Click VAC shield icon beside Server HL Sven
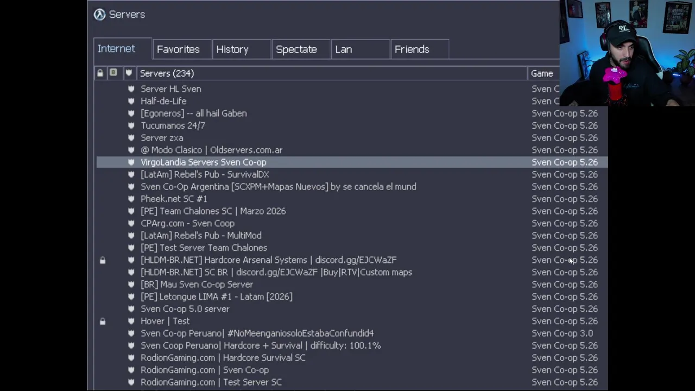Viewport: 695px width, 391px height. [x=131, y=89]
